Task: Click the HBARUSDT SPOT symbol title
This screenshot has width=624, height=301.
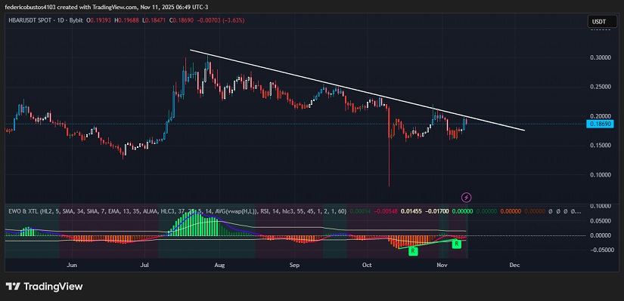Action: 29,20
